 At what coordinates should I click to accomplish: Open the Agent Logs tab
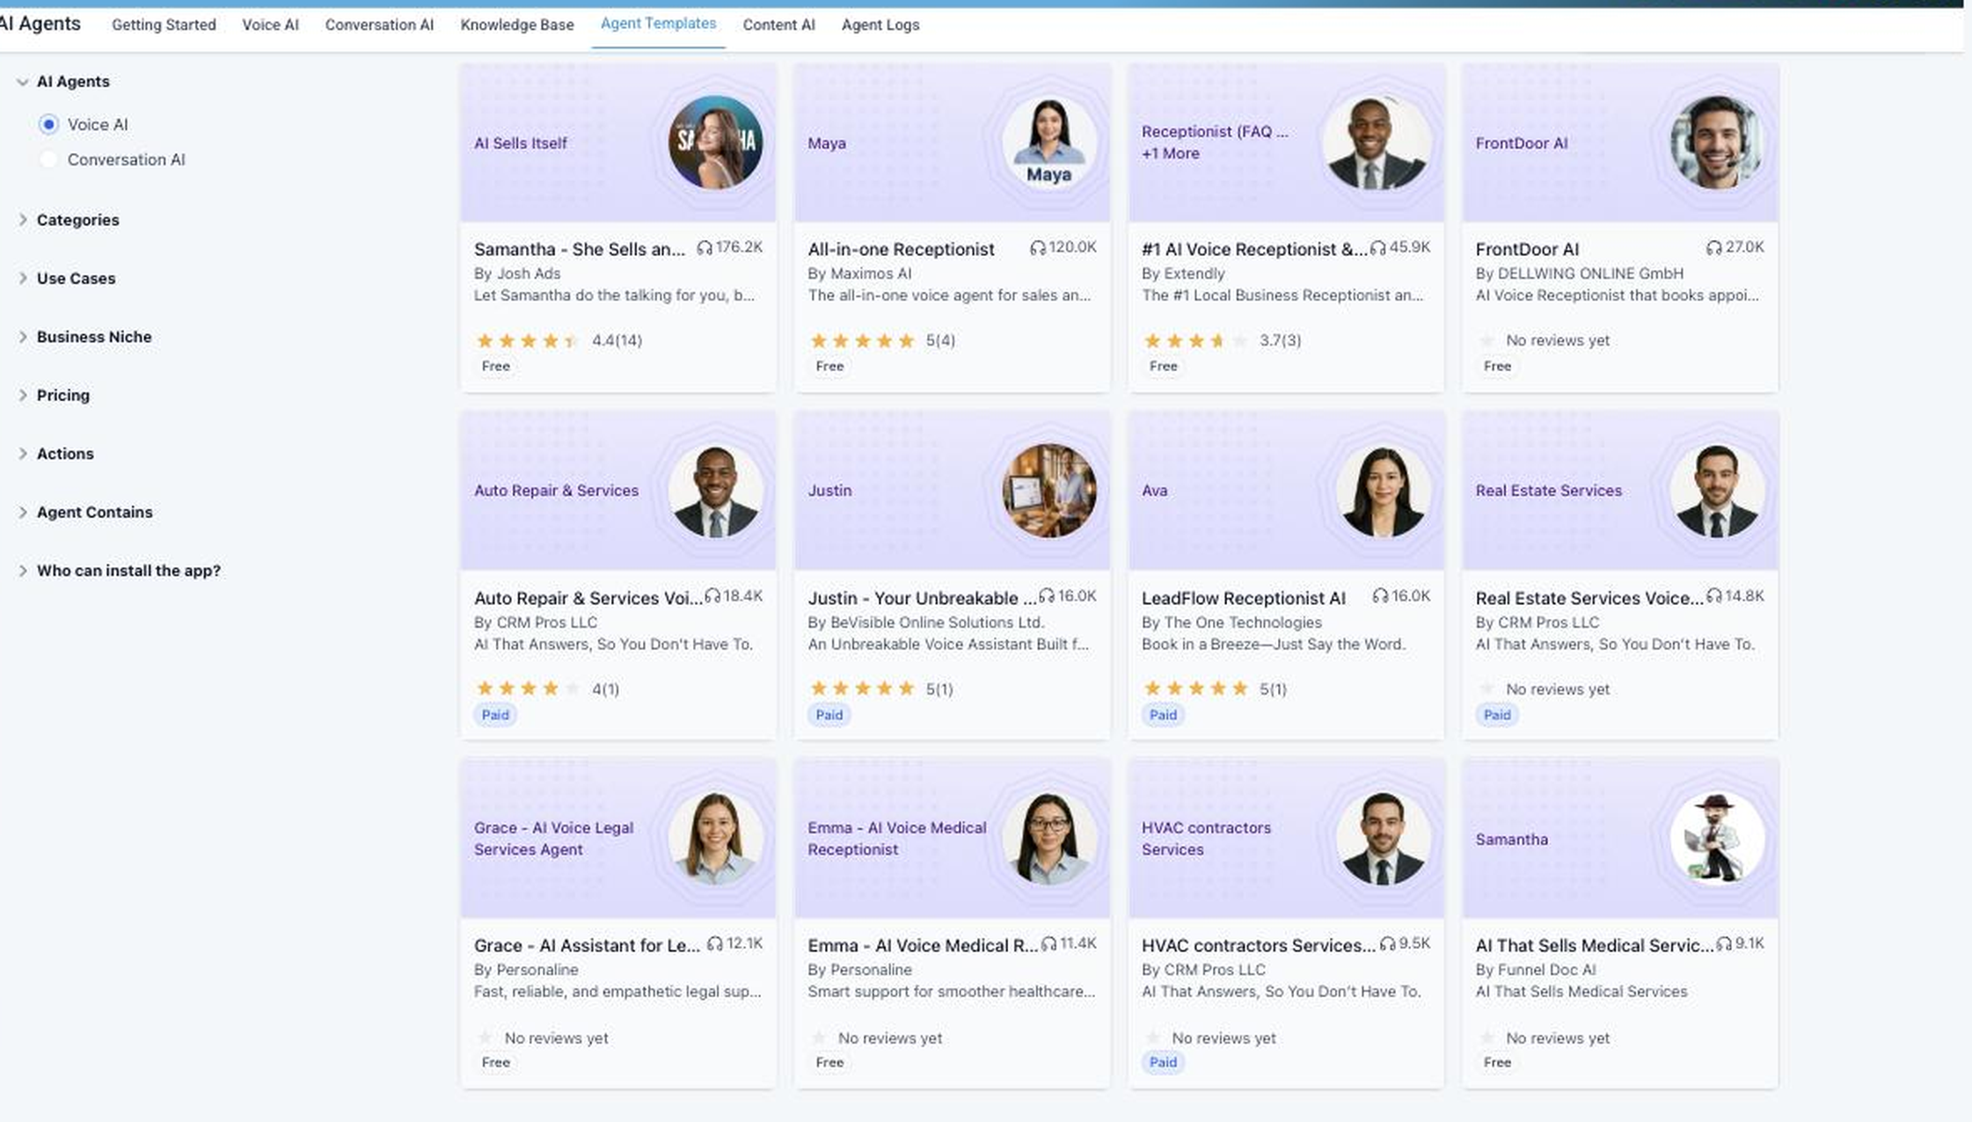880,25
